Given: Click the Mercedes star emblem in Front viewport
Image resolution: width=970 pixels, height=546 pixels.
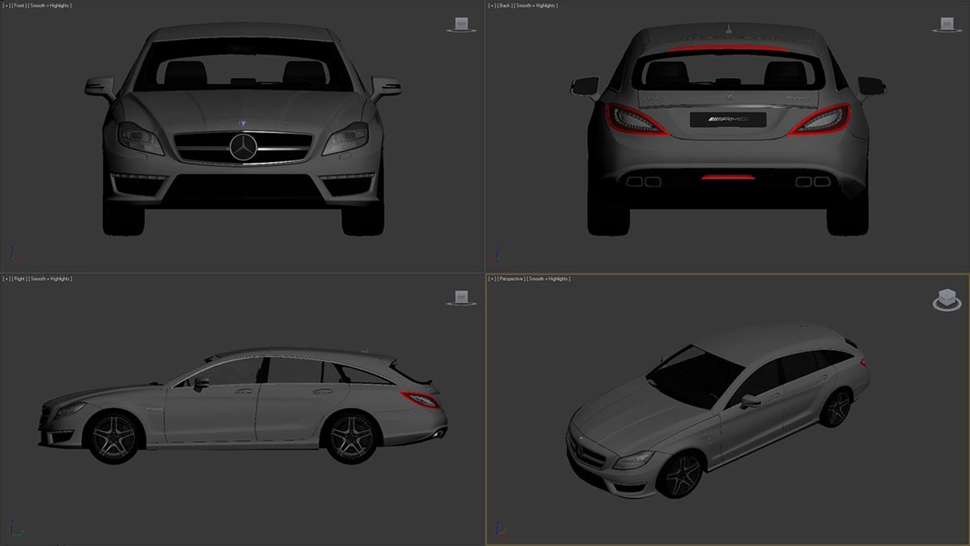Looking at the screenshot, I should [243, 147].
